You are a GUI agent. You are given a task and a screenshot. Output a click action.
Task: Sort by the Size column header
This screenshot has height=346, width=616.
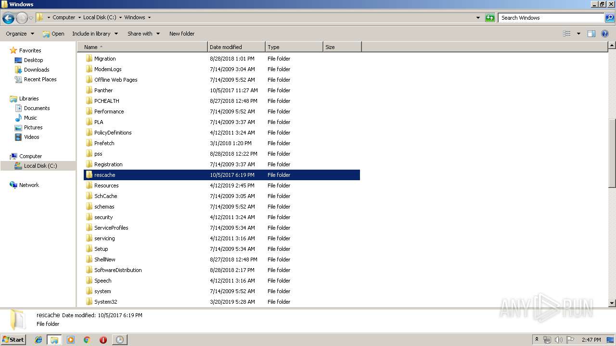(342, 47)
